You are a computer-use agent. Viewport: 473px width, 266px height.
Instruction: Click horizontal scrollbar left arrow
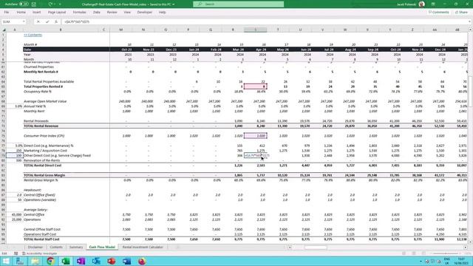290,248
